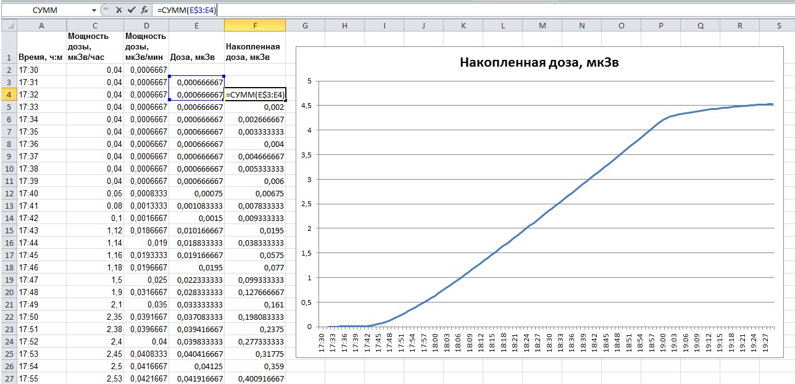Open Insert Function via the fx icon
The image size is (795, 384).
(144, 10)
